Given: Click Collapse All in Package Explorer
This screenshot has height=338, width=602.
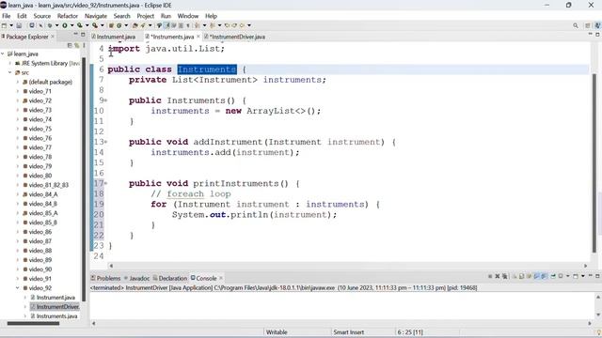Looking at the screenshot, I should pyautogui.click(x=70, y=45).
